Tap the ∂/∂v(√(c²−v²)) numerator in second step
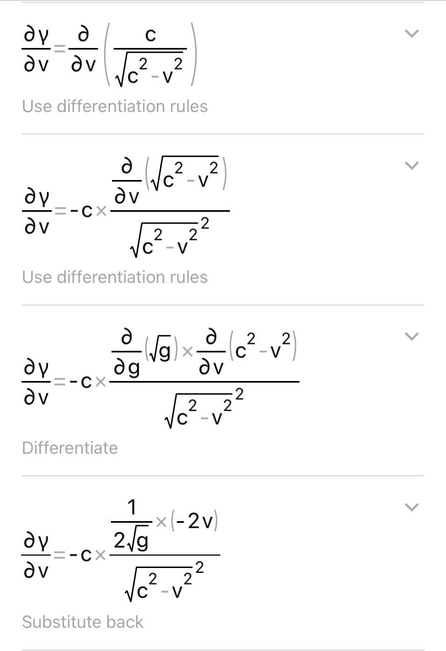This screenshot has height=651, width=446. tap(169, 182)
